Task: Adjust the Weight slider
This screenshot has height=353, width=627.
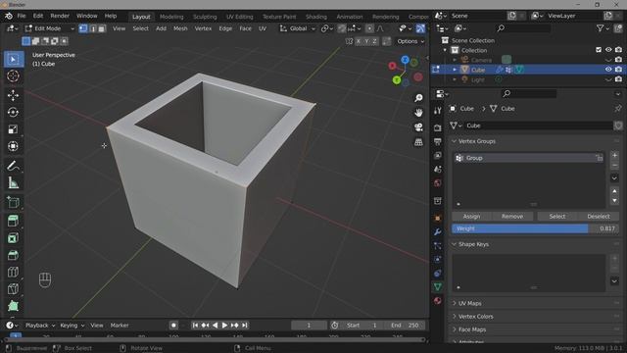Action: pyautogui.click(x=536, y=228)
